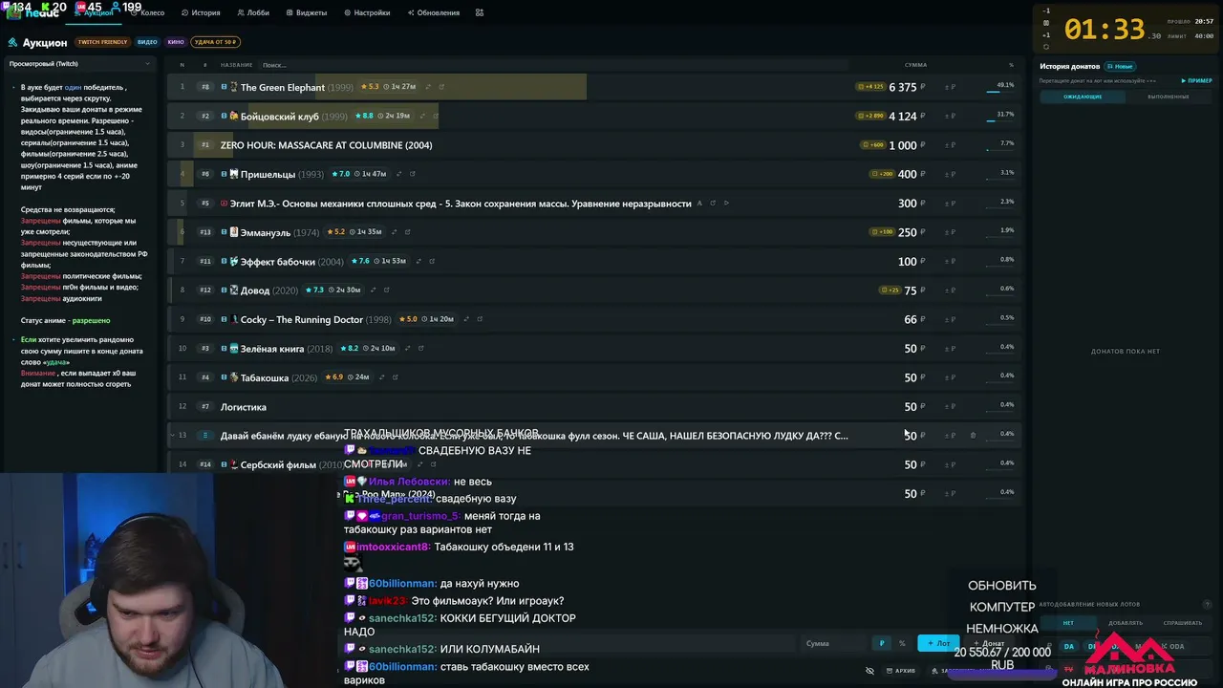
Task: Sort lots by the СУММА column header
Action: tap(915, 65)
